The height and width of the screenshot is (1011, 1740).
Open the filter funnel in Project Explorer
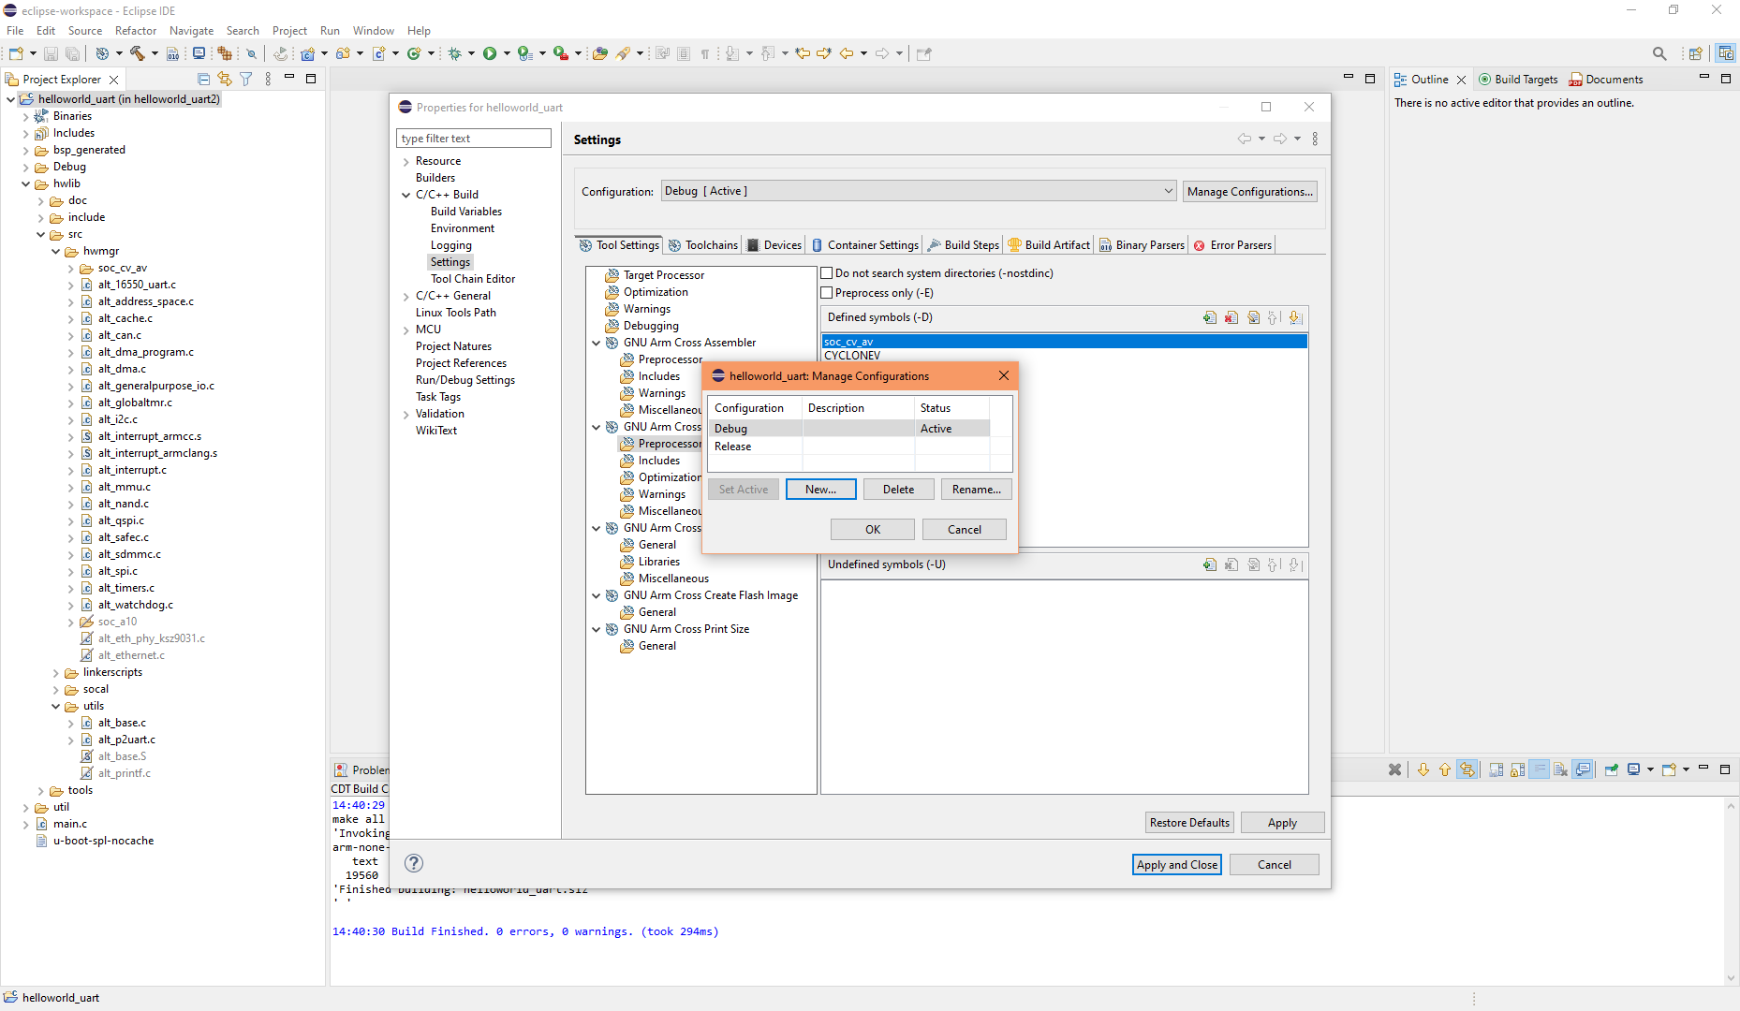click(x=245, y=79)
